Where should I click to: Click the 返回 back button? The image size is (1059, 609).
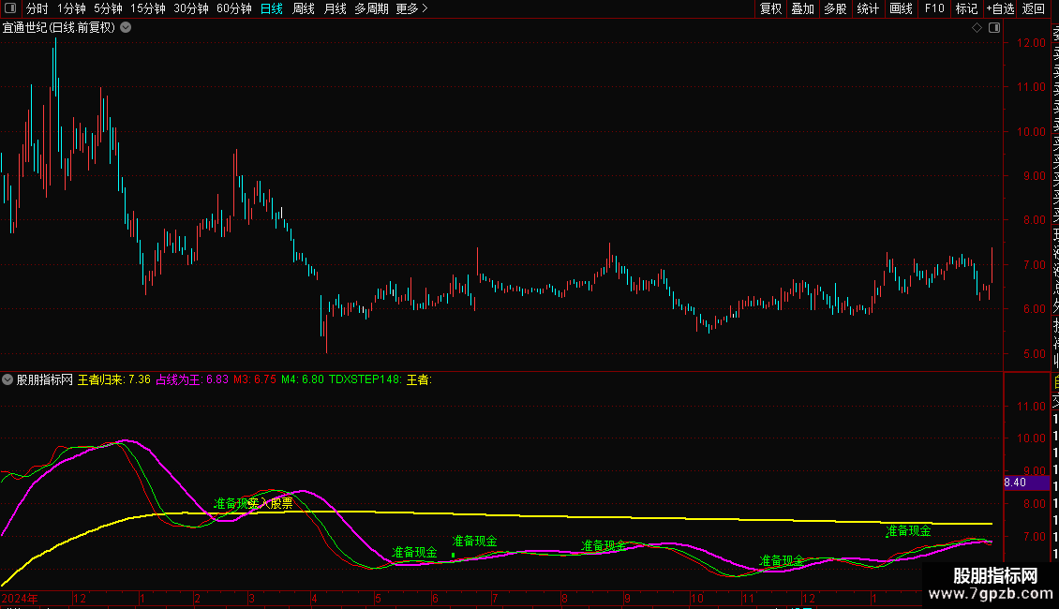coord(1034,8)
